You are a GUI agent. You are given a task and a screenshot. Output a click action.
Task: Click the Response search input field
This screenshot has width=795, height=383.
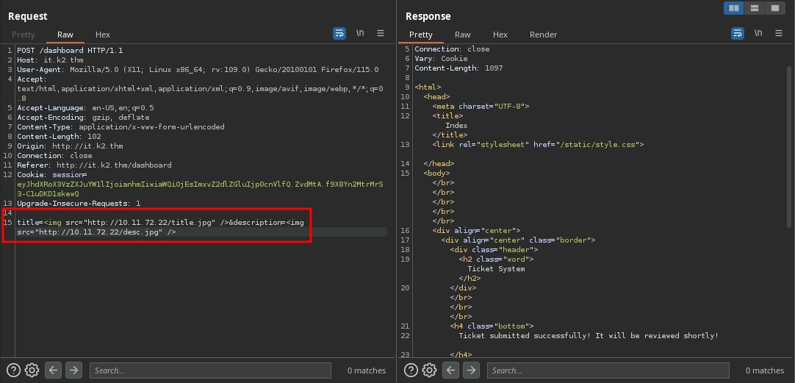[x=608, y=371]
